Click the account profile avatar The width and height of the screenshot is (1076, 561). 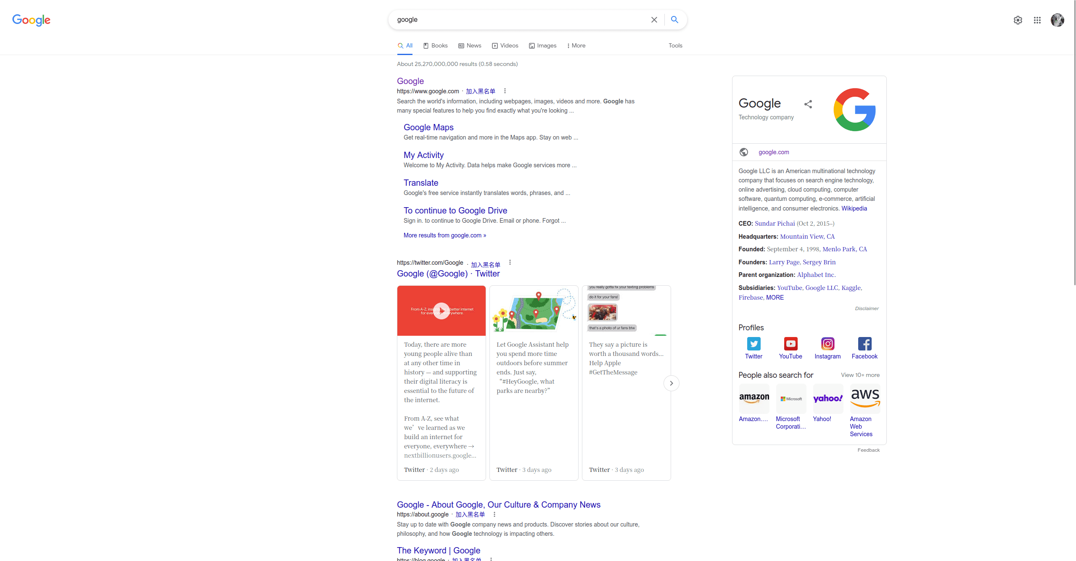click(x=1057, y=20)
